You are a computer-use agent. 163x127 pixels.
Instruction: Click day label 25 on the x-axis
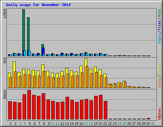pos(124,124)
